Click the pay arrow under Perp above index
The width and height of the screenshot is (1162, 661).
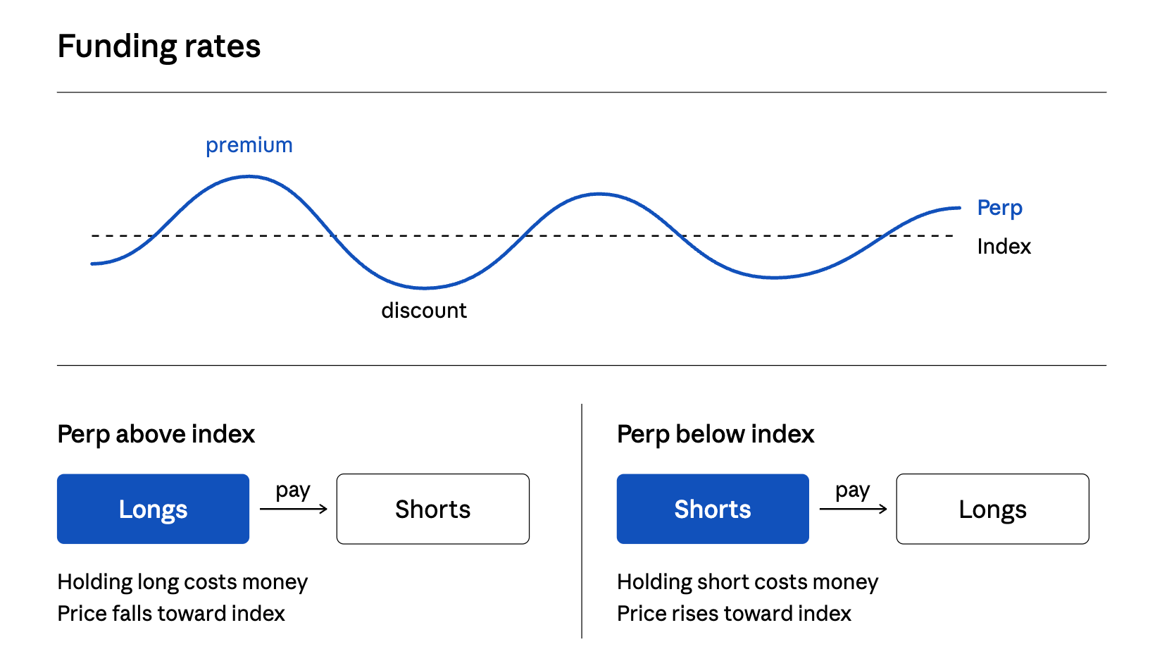click(294, 509)
